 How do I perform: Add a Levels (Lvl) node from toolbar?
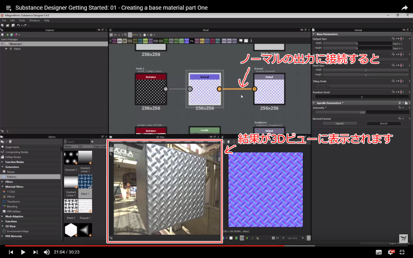click(182, 41)
